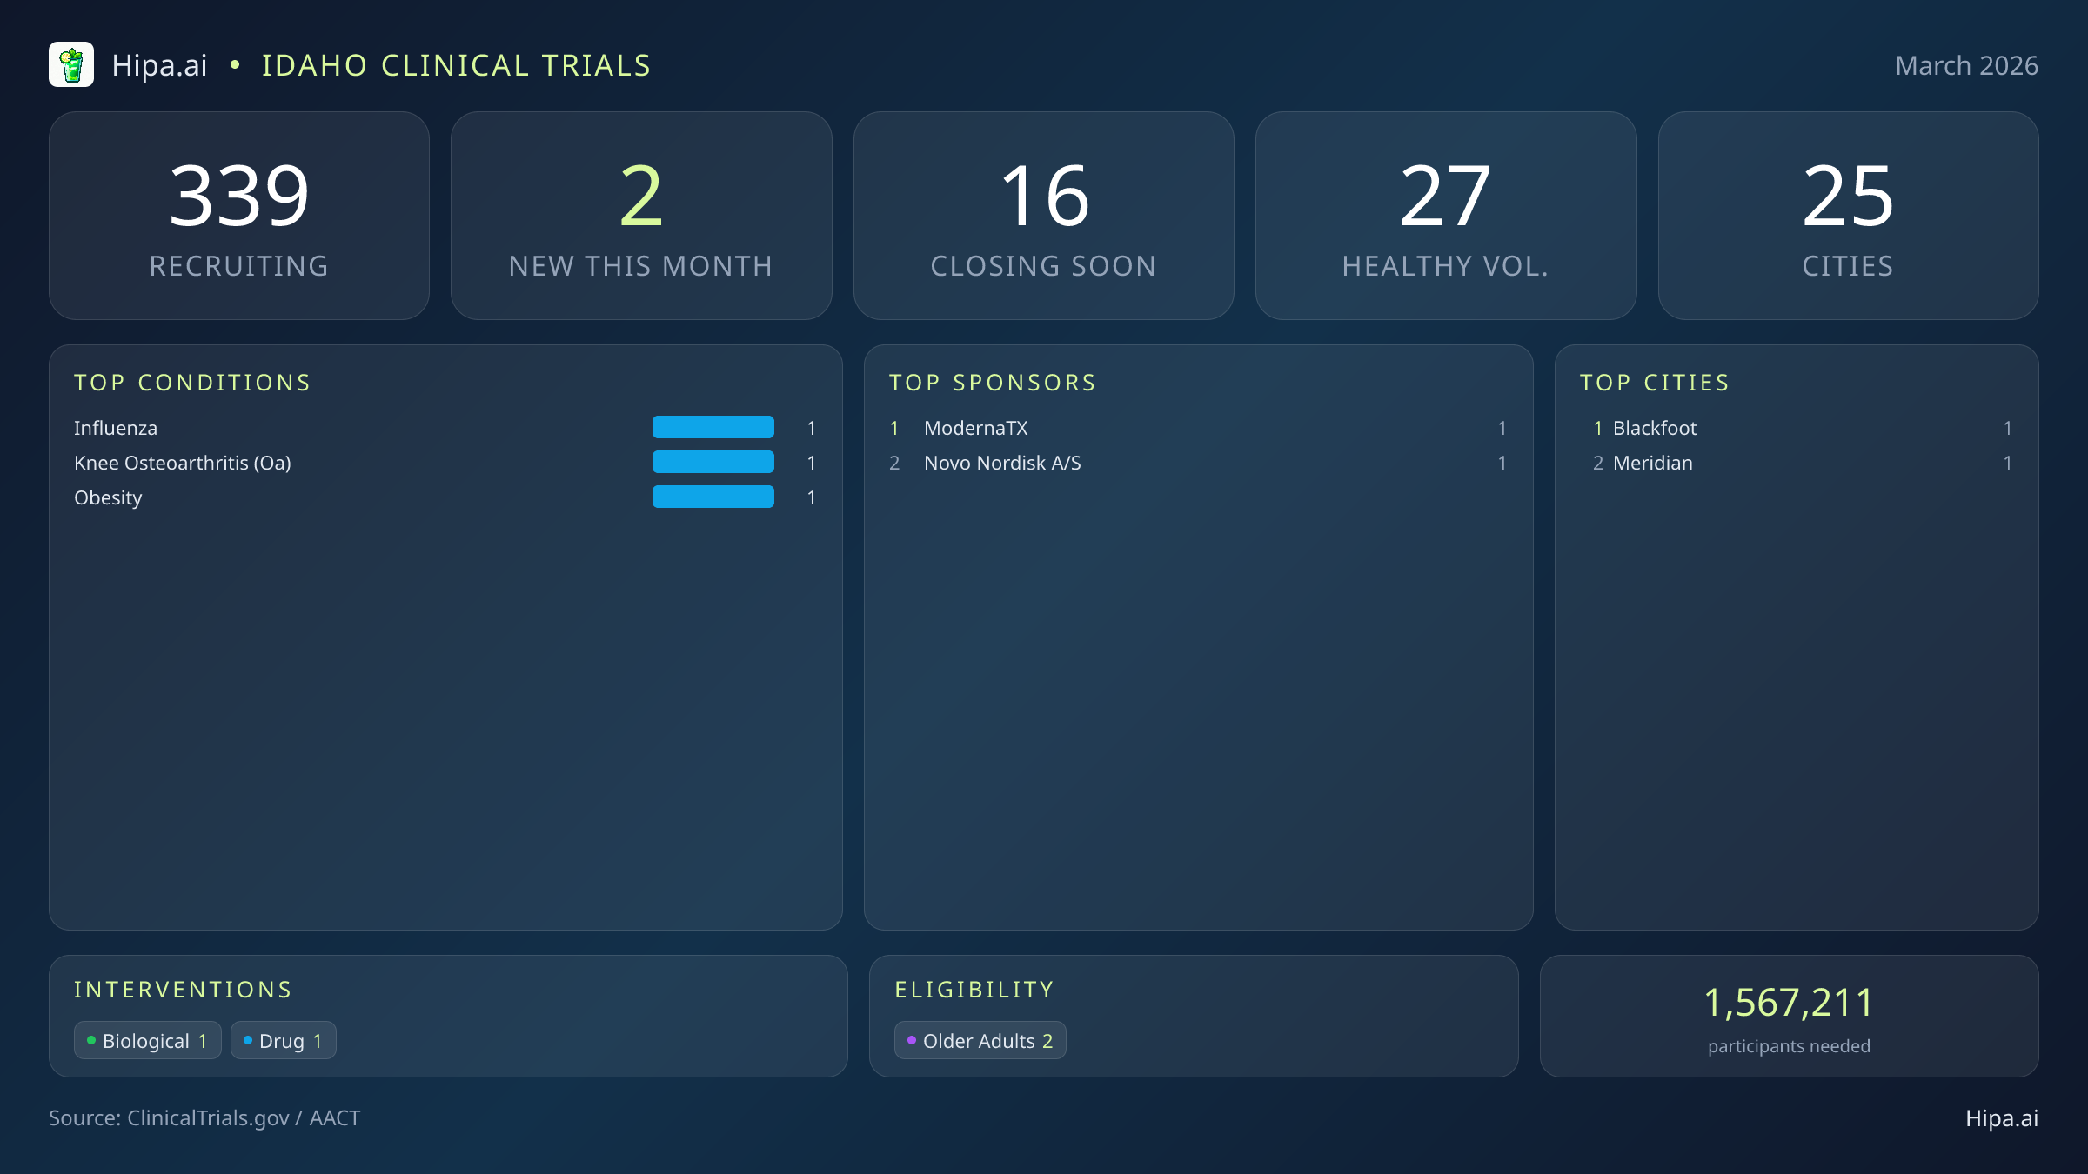Toggle the Drug 1 intervention filter

pos(283,1040)
